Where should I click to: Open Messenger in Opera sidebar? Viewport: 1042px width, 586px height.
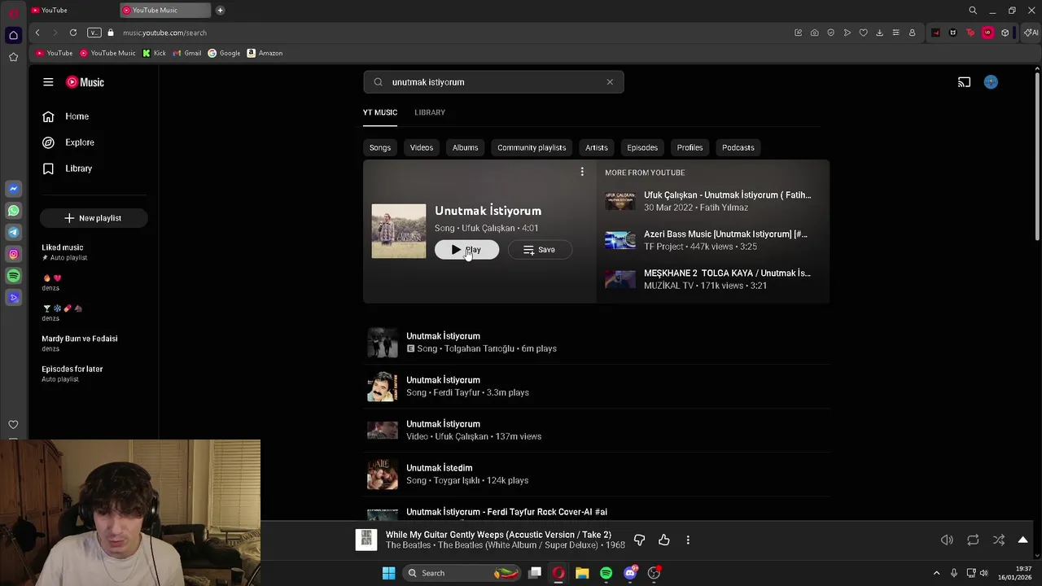[x=13, y=189]
